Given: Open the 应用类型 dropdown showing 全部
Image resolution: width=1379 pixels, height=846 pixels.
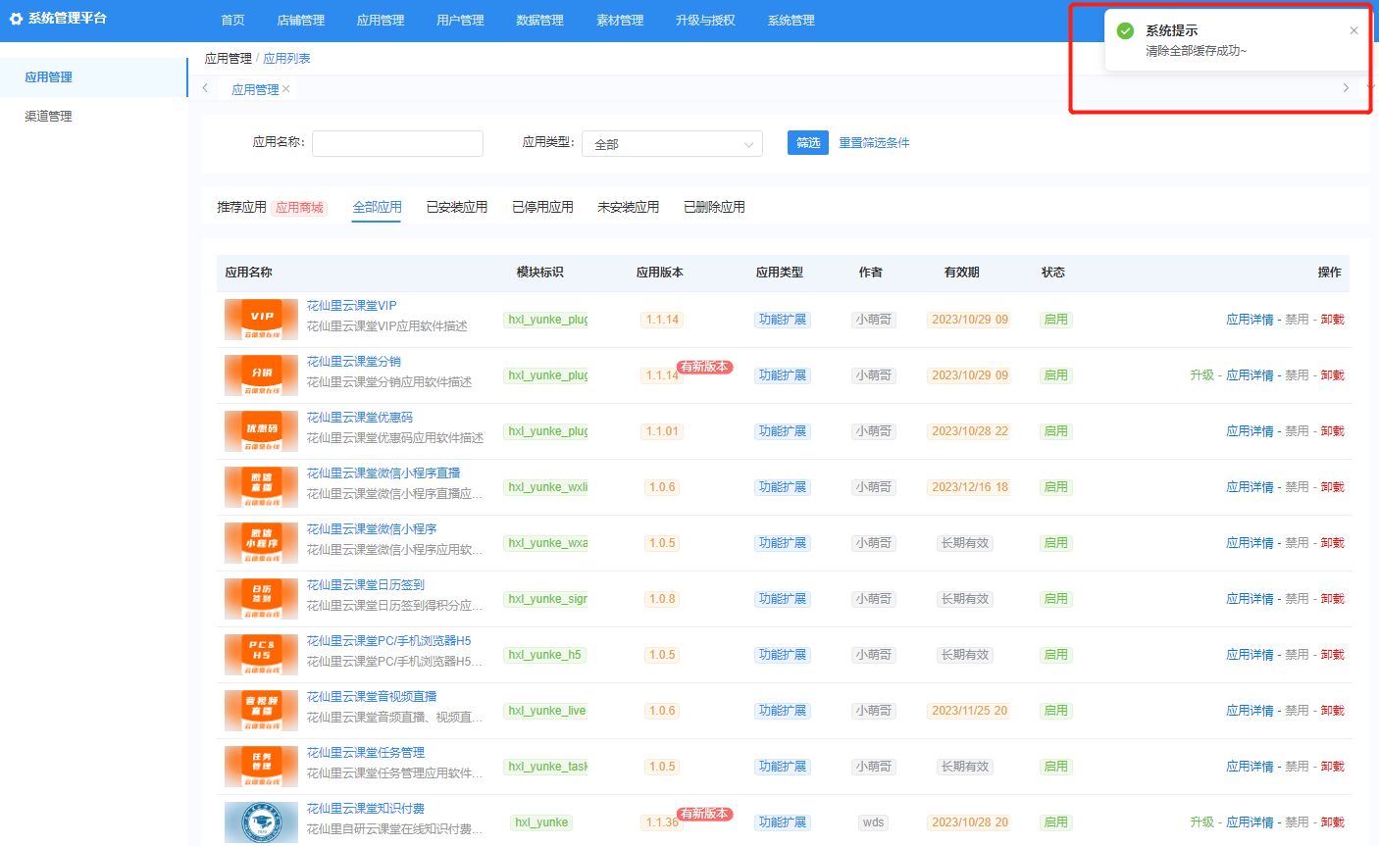Looking at the screenshot, I should [x=672, y=143].
